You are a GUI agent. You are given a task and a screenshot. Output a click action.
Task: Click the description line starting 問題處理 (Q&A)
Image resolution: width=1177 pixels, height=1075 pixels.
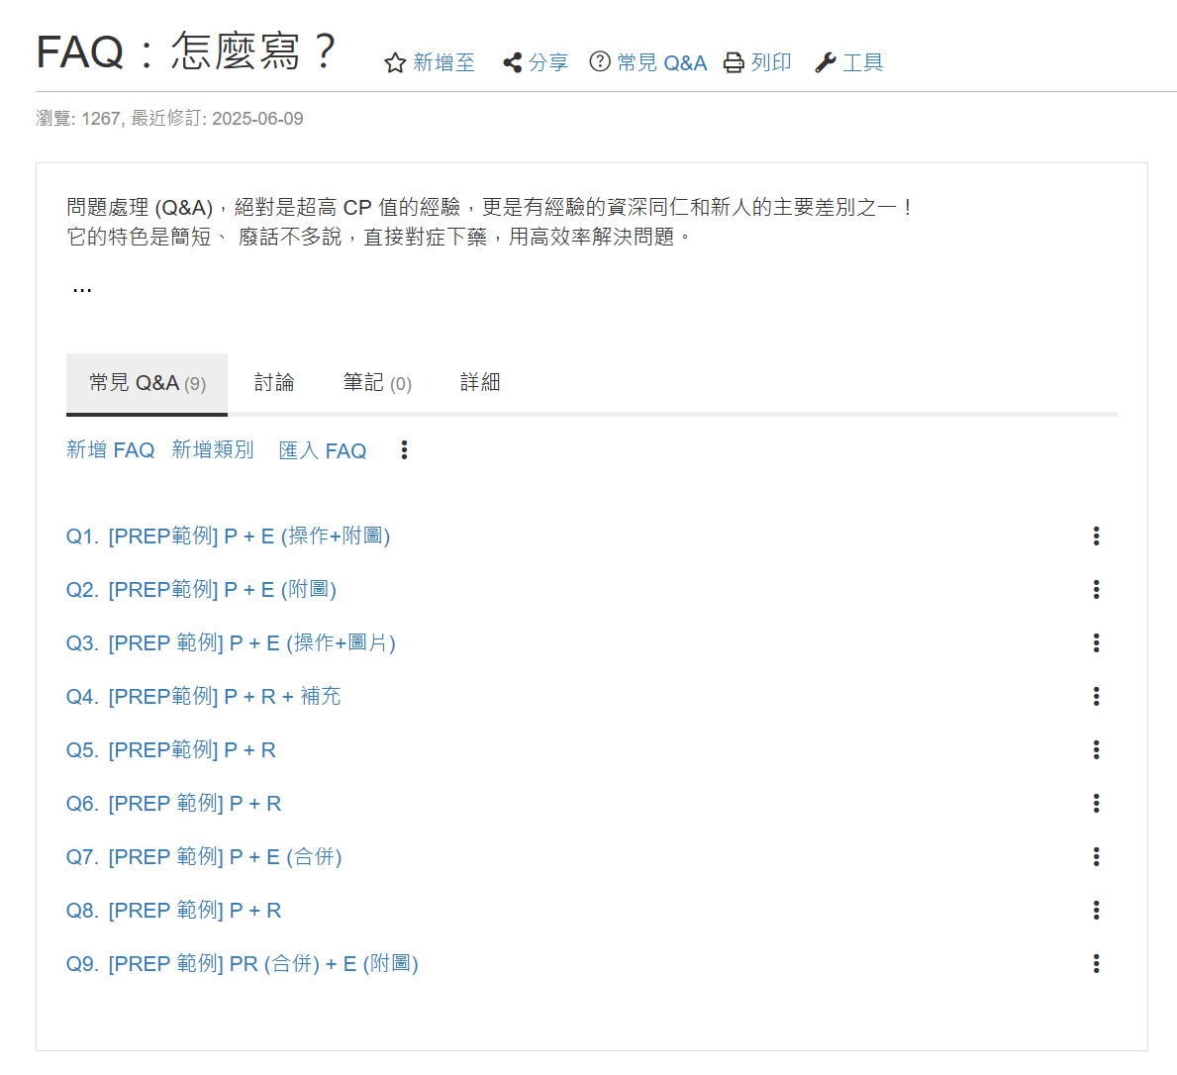tap(489, 207)
